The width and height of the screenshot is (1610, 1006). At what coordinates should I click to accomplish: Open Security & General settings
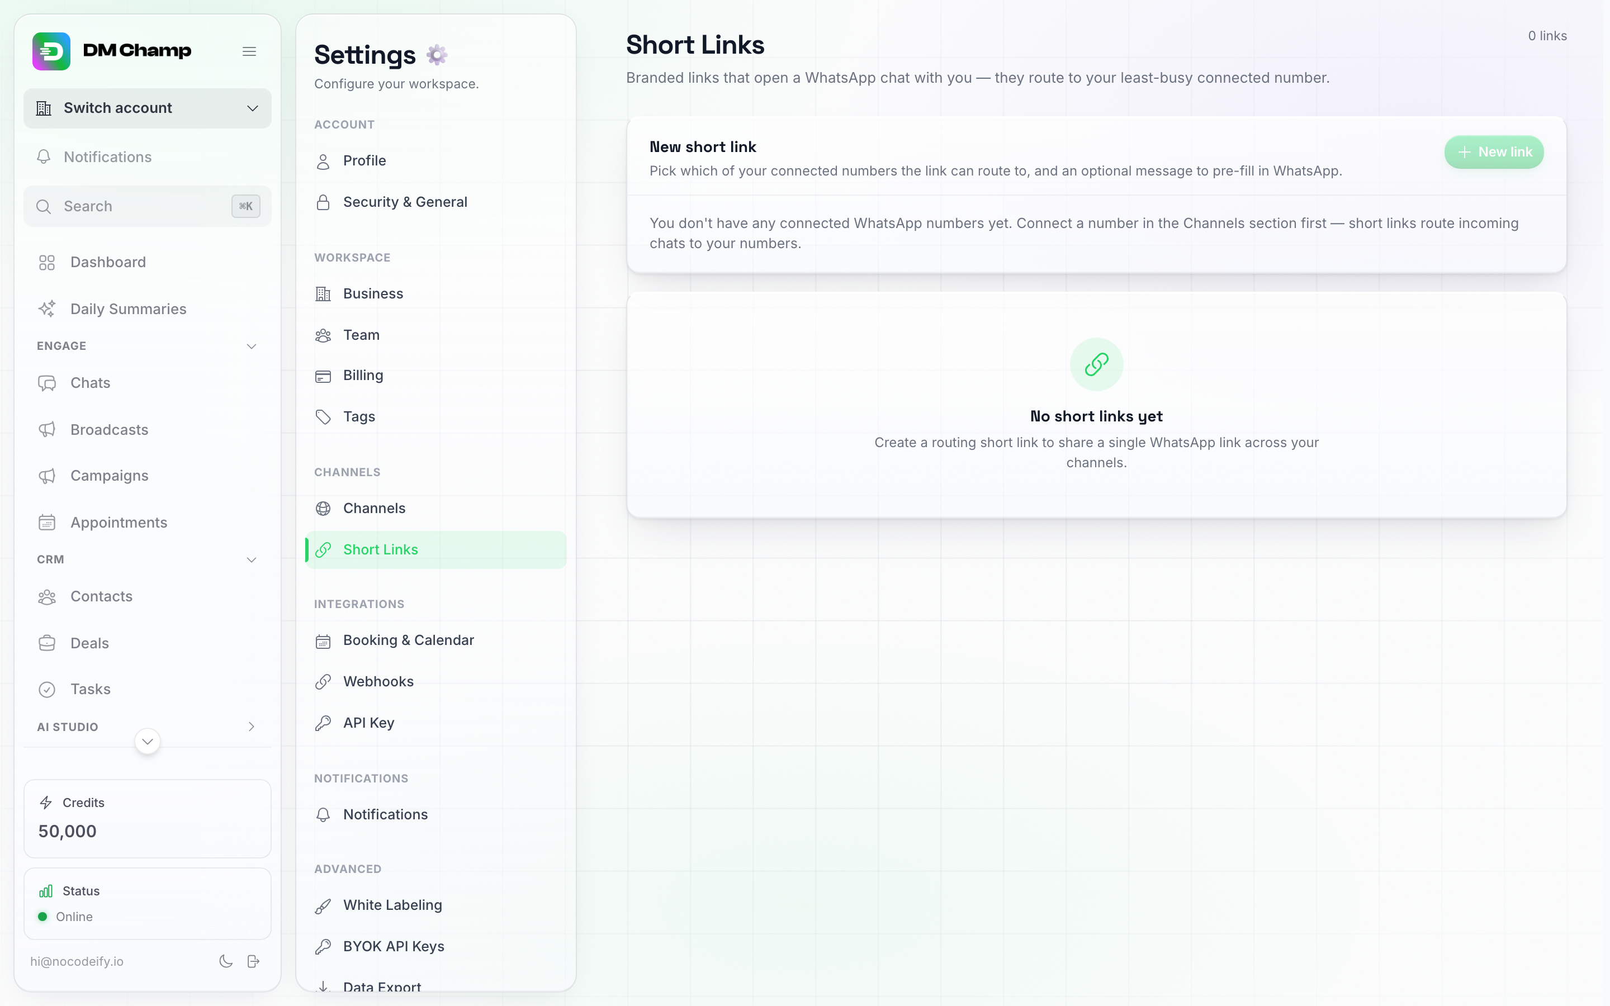click(x=436, y=202)
